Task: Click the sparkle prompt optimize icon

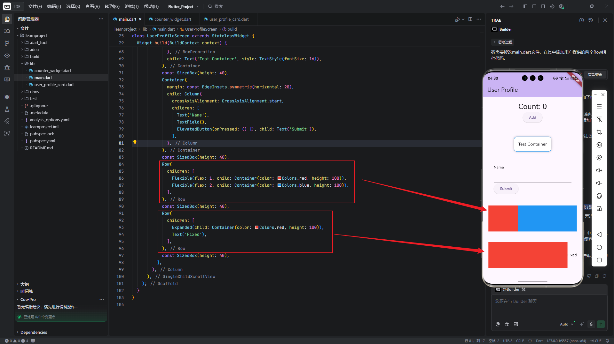Action: point(582,324)
